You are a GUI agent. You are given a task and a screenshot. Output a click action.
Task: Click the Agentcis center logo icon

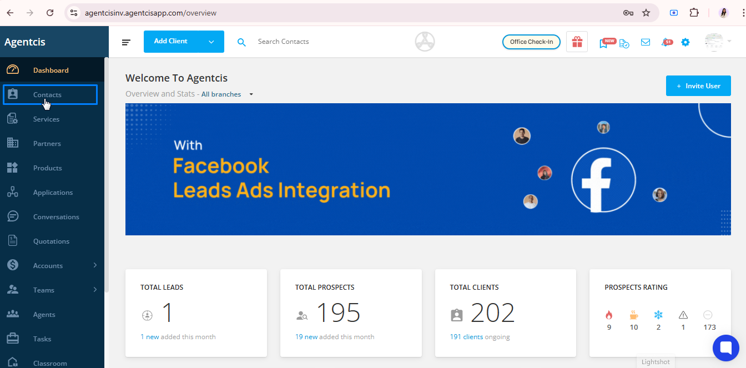425,41
